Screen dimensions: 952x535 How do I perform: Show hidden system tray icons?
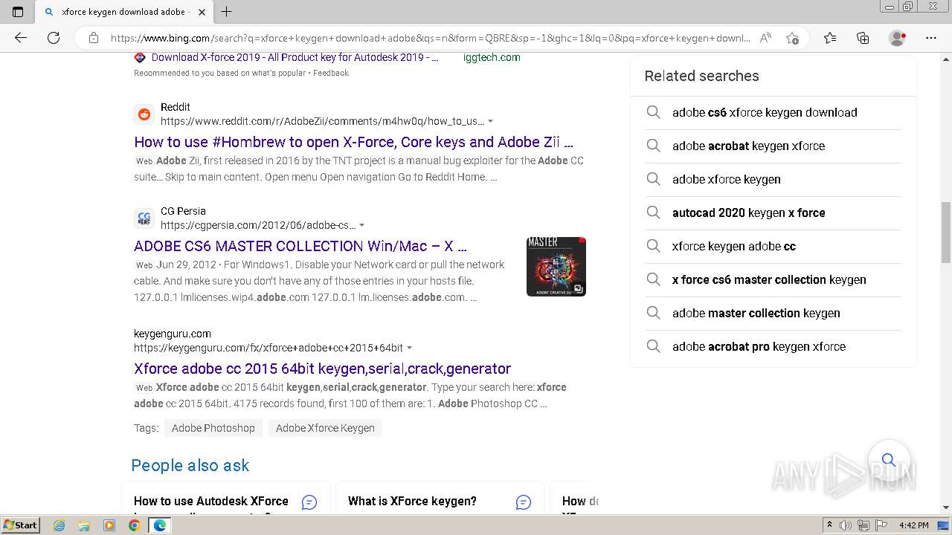830,525
